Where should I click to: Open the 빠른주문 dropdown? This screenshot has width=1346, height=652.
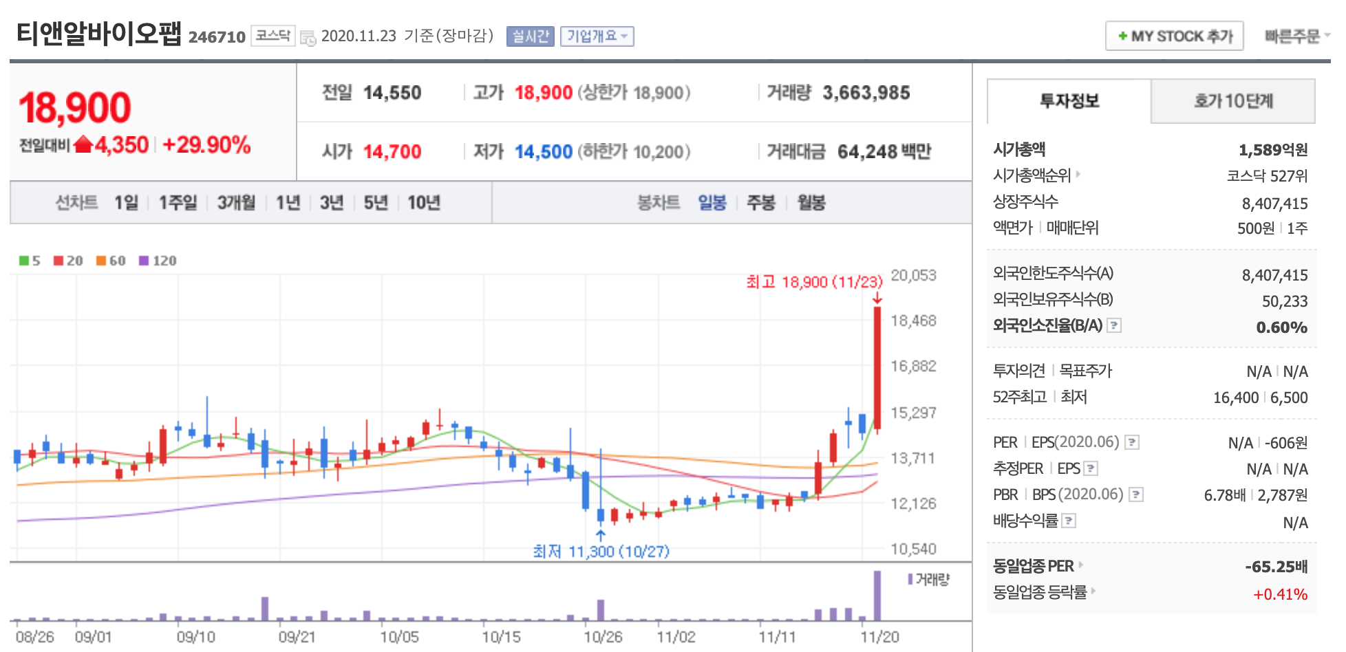point(1296,36)
